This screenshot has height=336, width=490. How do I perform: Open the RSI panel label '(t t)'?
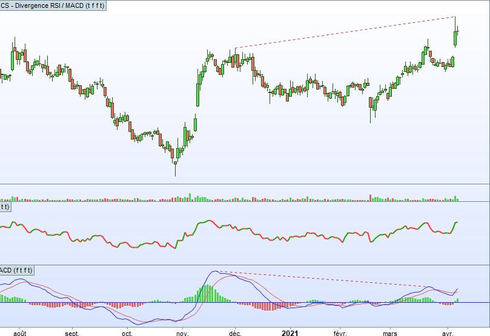5,207
